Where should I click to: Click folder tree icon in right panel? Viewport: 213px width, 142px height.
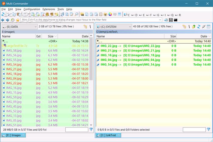click(184, 27)
